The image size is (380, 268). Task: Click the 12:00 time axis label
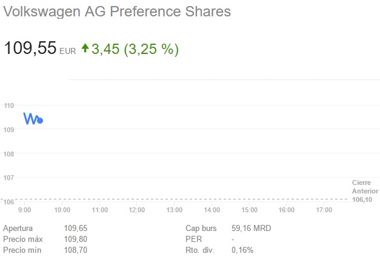point(137,210)
